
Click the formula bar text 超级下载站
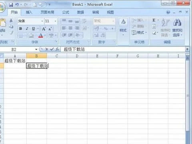point(74,49)
